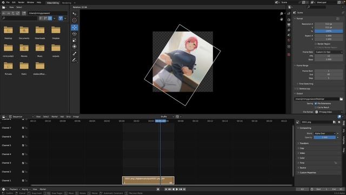Expand the Custom Properties panel
Viewport: 346px width, 195px height.
pyautogui.click(x=308, y=172)
